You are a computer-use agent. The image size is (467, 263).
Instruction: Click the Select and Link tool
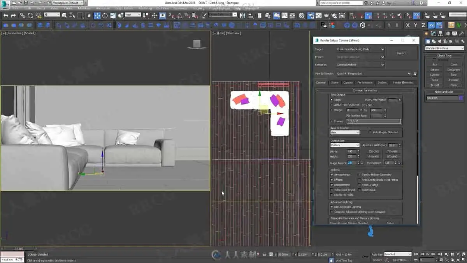click(23, 16)
